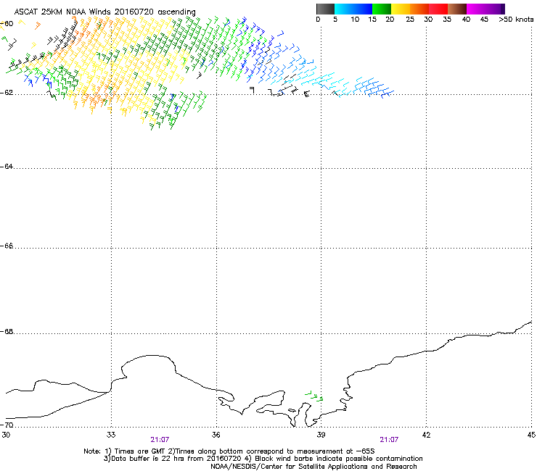Click the '>50 knots' legend label

[516, 20]
